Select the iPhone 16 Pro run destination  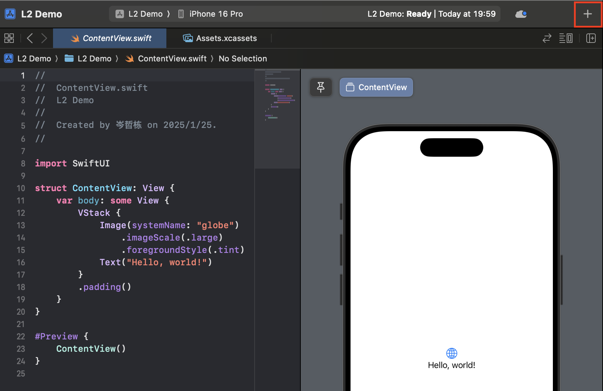pyautogui.click(x=211, y=14)
